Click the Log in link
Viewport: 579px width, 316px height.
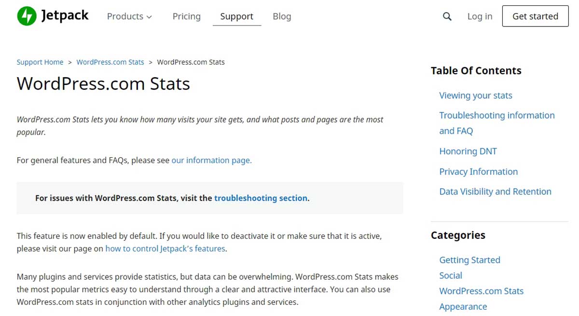tap(480, 16)
